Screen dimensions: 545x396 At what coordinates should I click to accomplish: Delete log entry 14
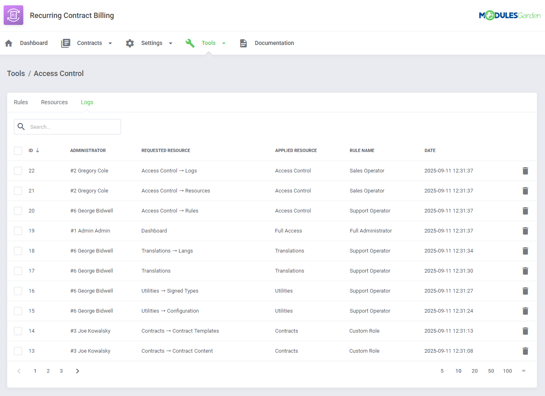(525, 331)
